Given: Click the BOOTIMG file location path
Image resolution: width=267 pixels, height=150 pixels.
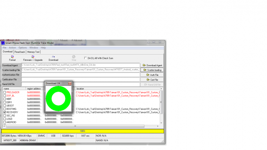Looking at the screenshot, I should (x=118, y=109).
